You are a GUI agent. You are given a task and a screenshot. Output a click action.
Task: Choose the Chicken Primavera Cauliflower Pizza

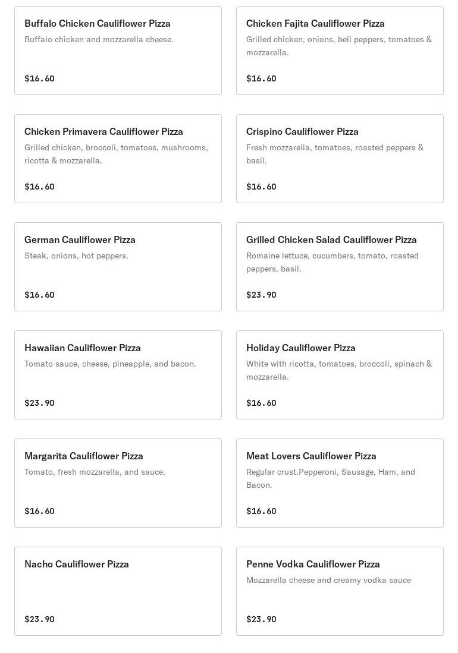click(118, 159)
